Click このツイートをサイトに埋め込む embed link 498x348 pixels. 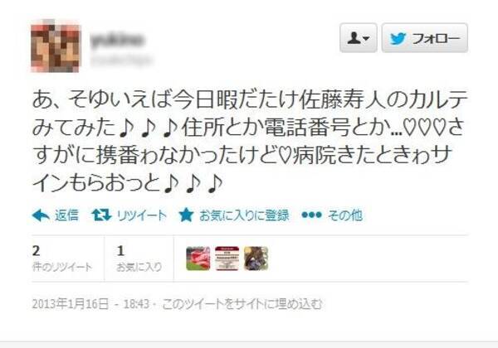click(242, 304)
